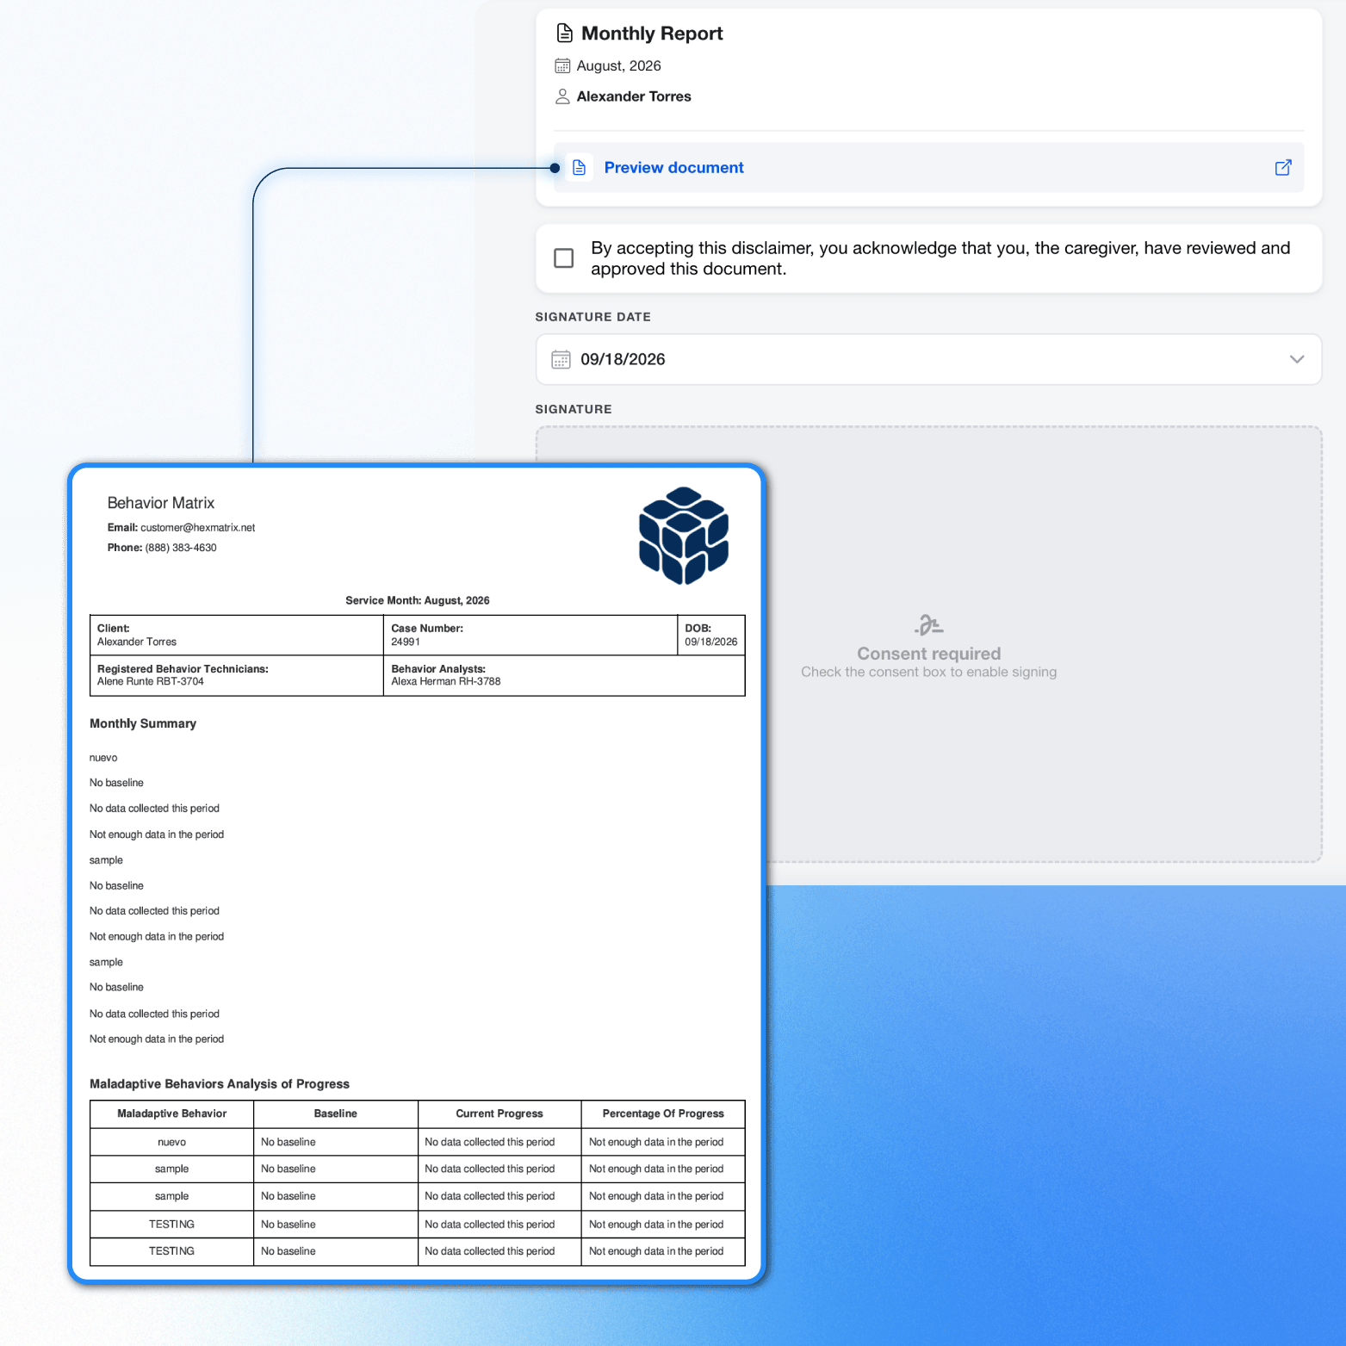Click the technician Alene Runte RBT-3704
1346x1346 pixels.
click(x=151, y=681)
